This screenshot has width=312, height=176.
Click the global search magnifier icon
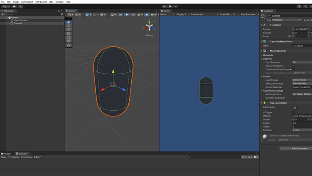(305, 7)
